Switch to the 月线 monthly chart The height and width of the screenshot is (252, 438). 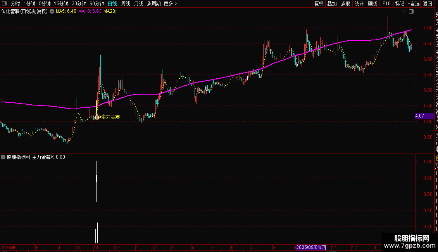[138, 3]
